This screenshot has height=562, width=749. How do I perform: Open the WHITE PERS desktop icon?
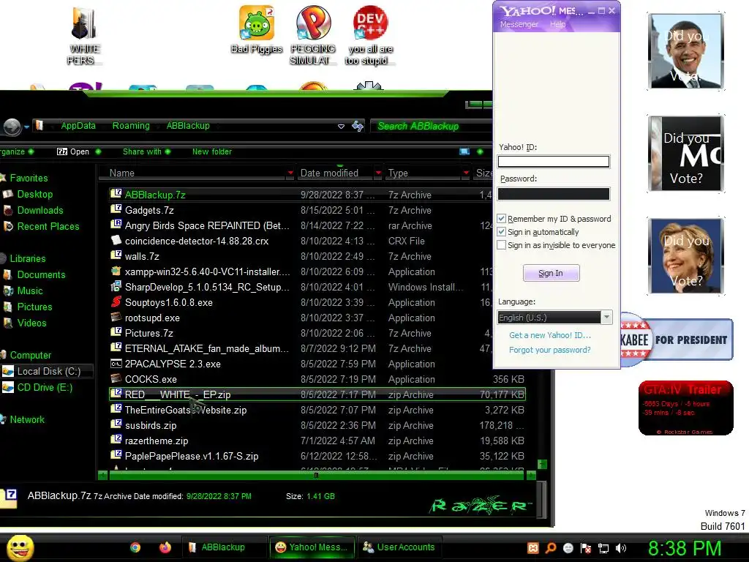[83, 35]
